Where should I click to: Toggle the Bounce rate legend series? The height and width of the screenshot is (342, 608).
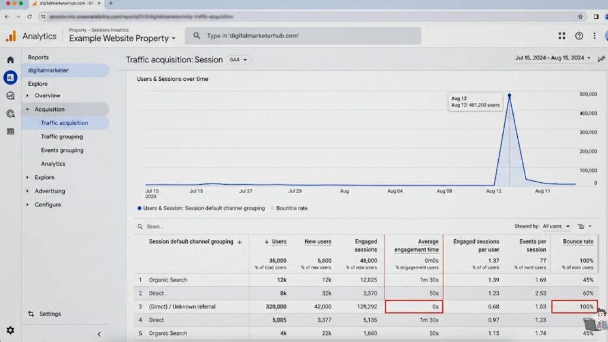tap(289, 208)
